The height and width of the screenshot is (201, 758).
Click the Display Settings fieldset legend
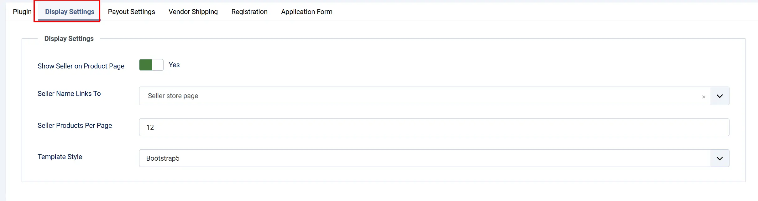tap(69, 39)
